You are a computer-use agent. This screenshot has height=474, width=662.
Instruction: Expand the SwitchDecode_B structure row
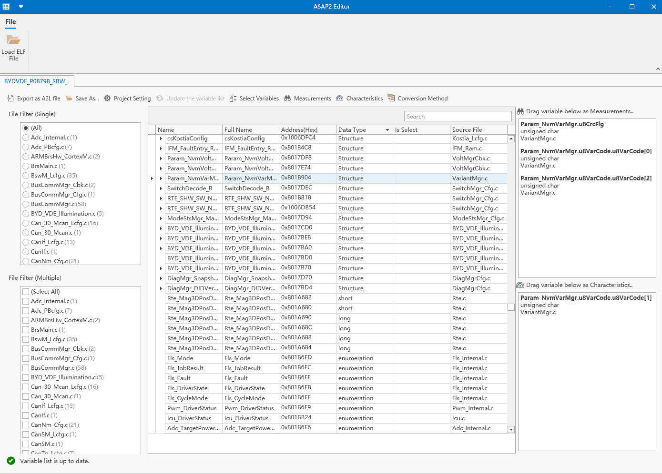[x=161, y=188]
